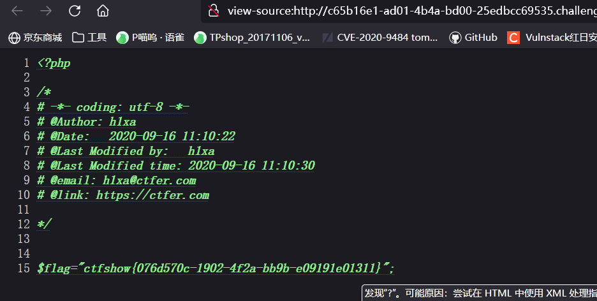This screenshot has height=301, width=597.
Task: Click the globe icon of 京东商城
Action: pyautogui.click(x=15, y=38)
